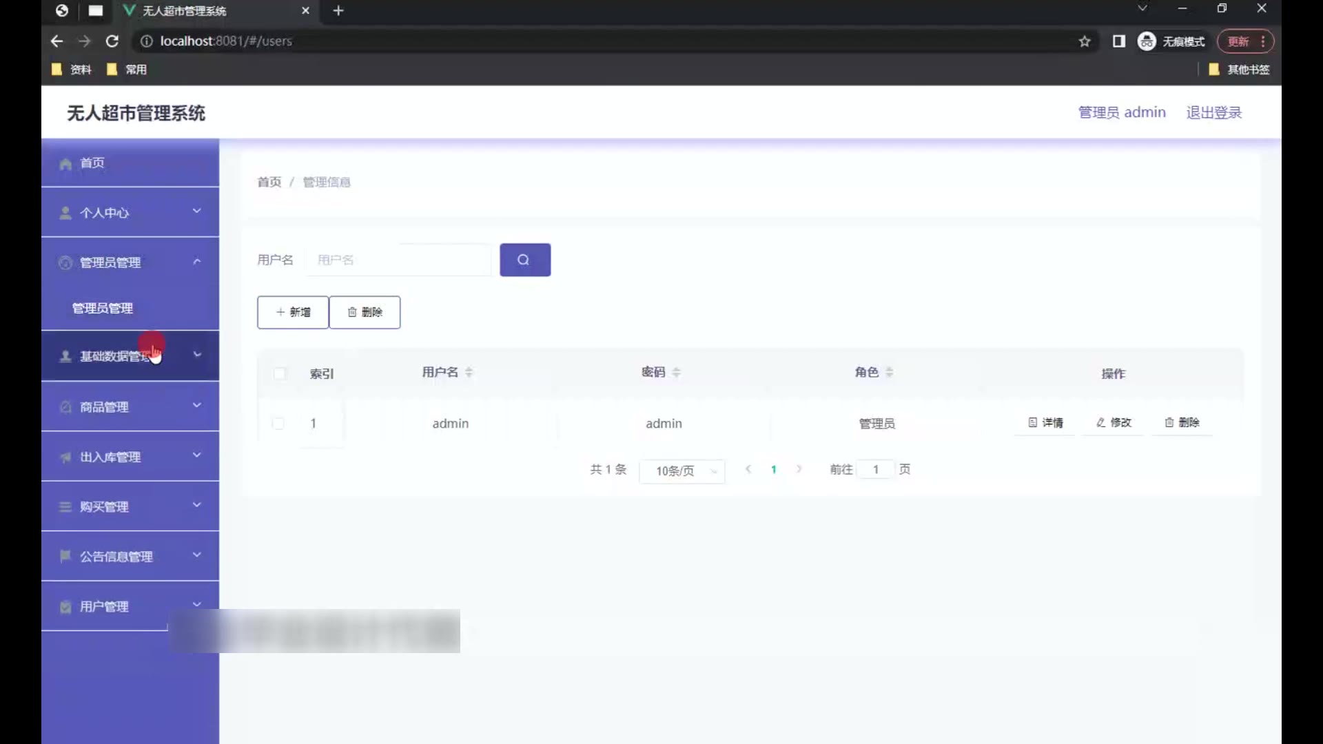This screenshot has width=1323, height=744.
Task: Sort the 角色 column via its sort arrows
Action: coord(889,372)
